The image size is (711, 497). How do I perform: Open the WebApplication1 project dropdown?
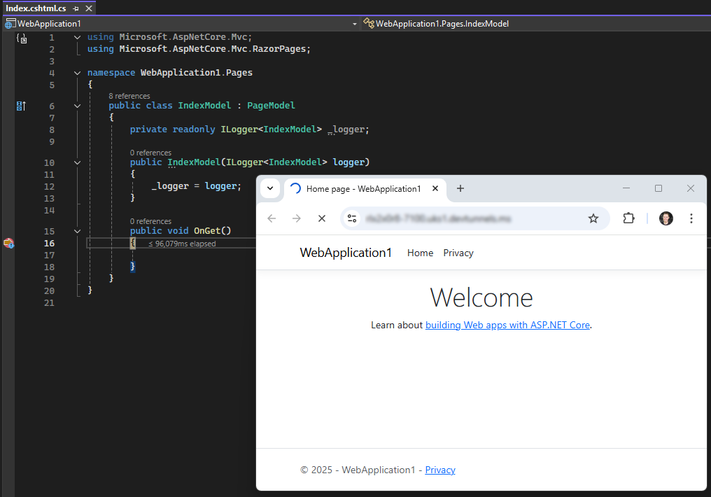(354, 24)
